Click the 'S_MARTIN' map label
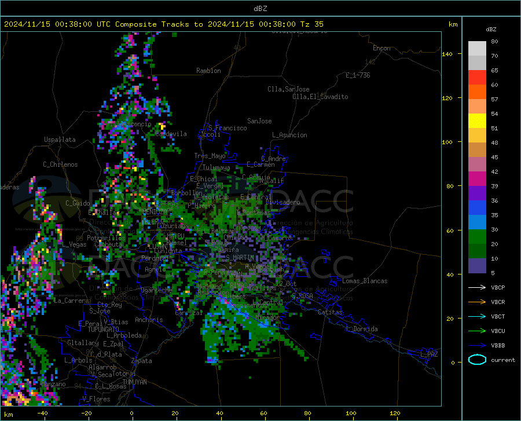 (240, 258)
